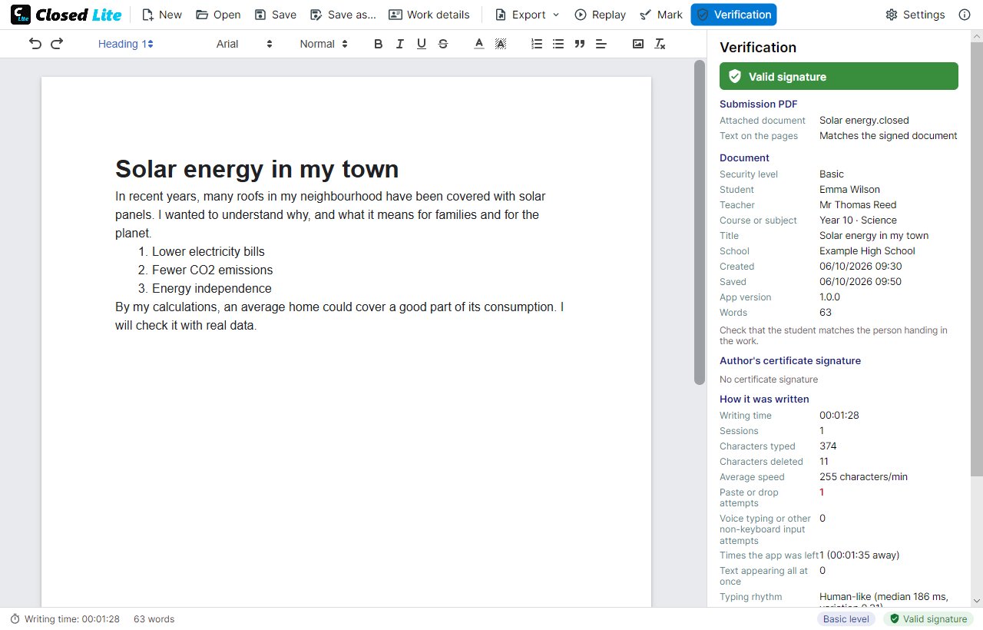Click 'Solar energy.closed' attached document name
The image size is (983, 630).
click(864, 121)
